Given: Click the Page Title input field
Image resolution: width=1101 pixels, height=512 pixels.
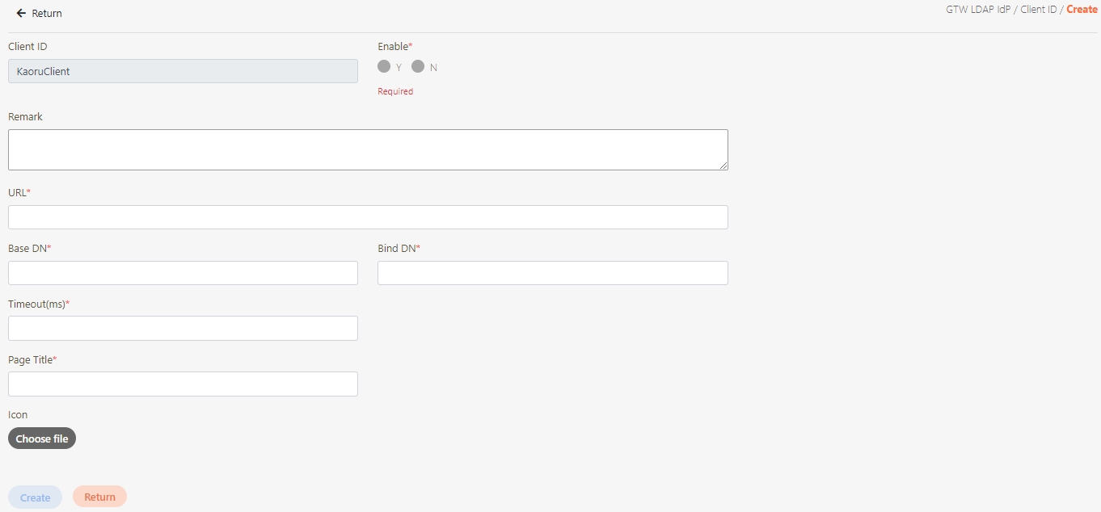Looking at the screenshot, I should coord(183,384).
